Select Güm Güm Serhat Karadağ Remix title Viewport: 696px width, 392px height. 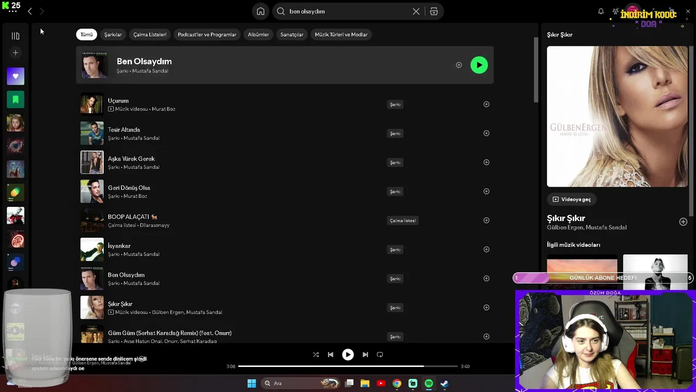tap(170, 333)
